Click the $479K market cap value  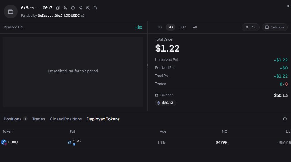pyautogui.click(x=222, y=142)
